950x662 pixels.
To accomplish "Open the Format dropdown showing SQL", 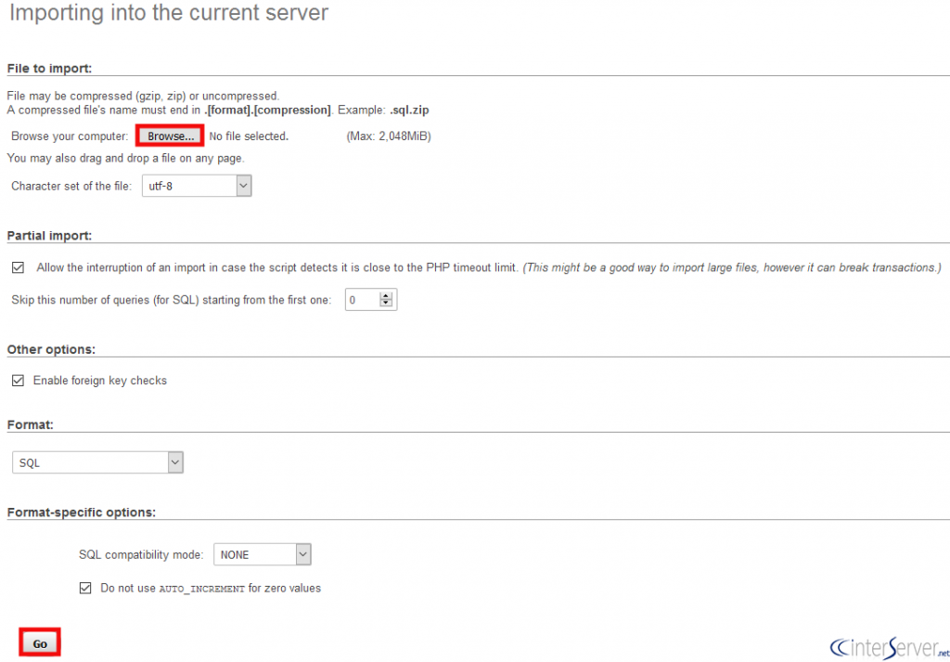I will point(97,462).
